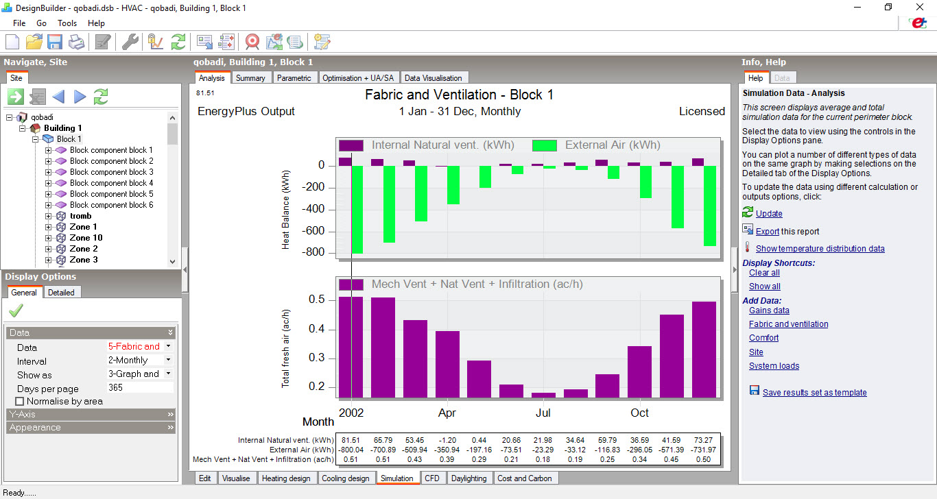
Task: Open the Tools menu
Action: (67, 23)
